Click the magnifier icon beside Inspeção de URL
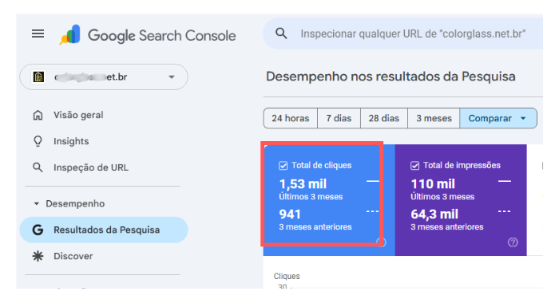The height and width of the screenshot is (303, 559). coord(38,167)
